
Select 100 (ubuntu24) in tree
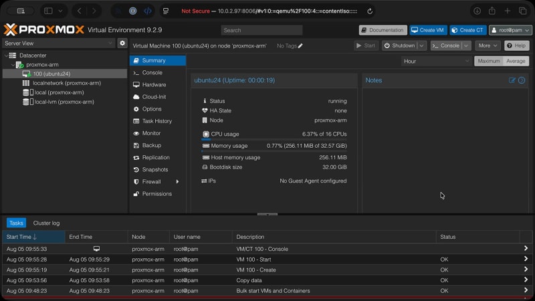pyautogui.click(x=65, y=74)
